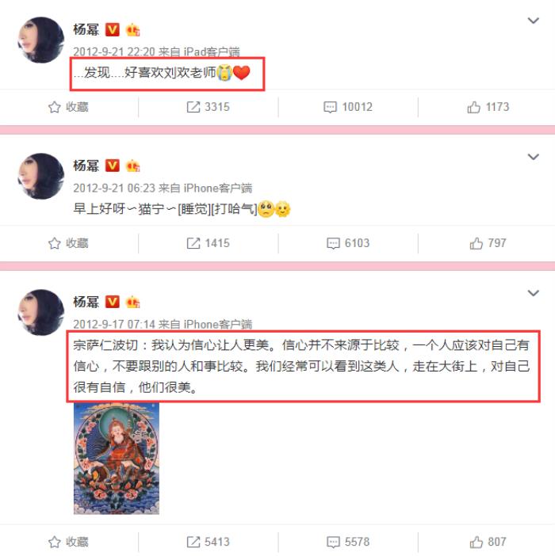Image resolution: width=555 pixels, height=556 pixels.
Task: Expand options chevron on 06:23 iPhone post
Action: pyautogui.click(x=534, y=157)
